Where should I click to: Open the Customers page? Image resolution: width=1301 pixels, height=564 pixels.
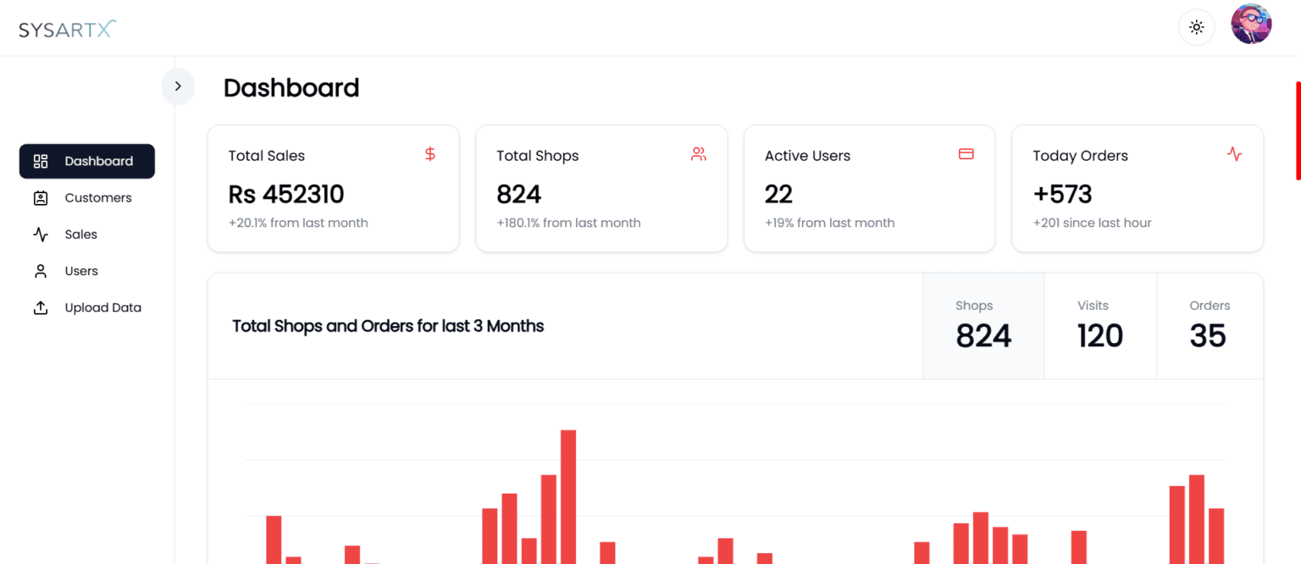[x=97, y=197]
